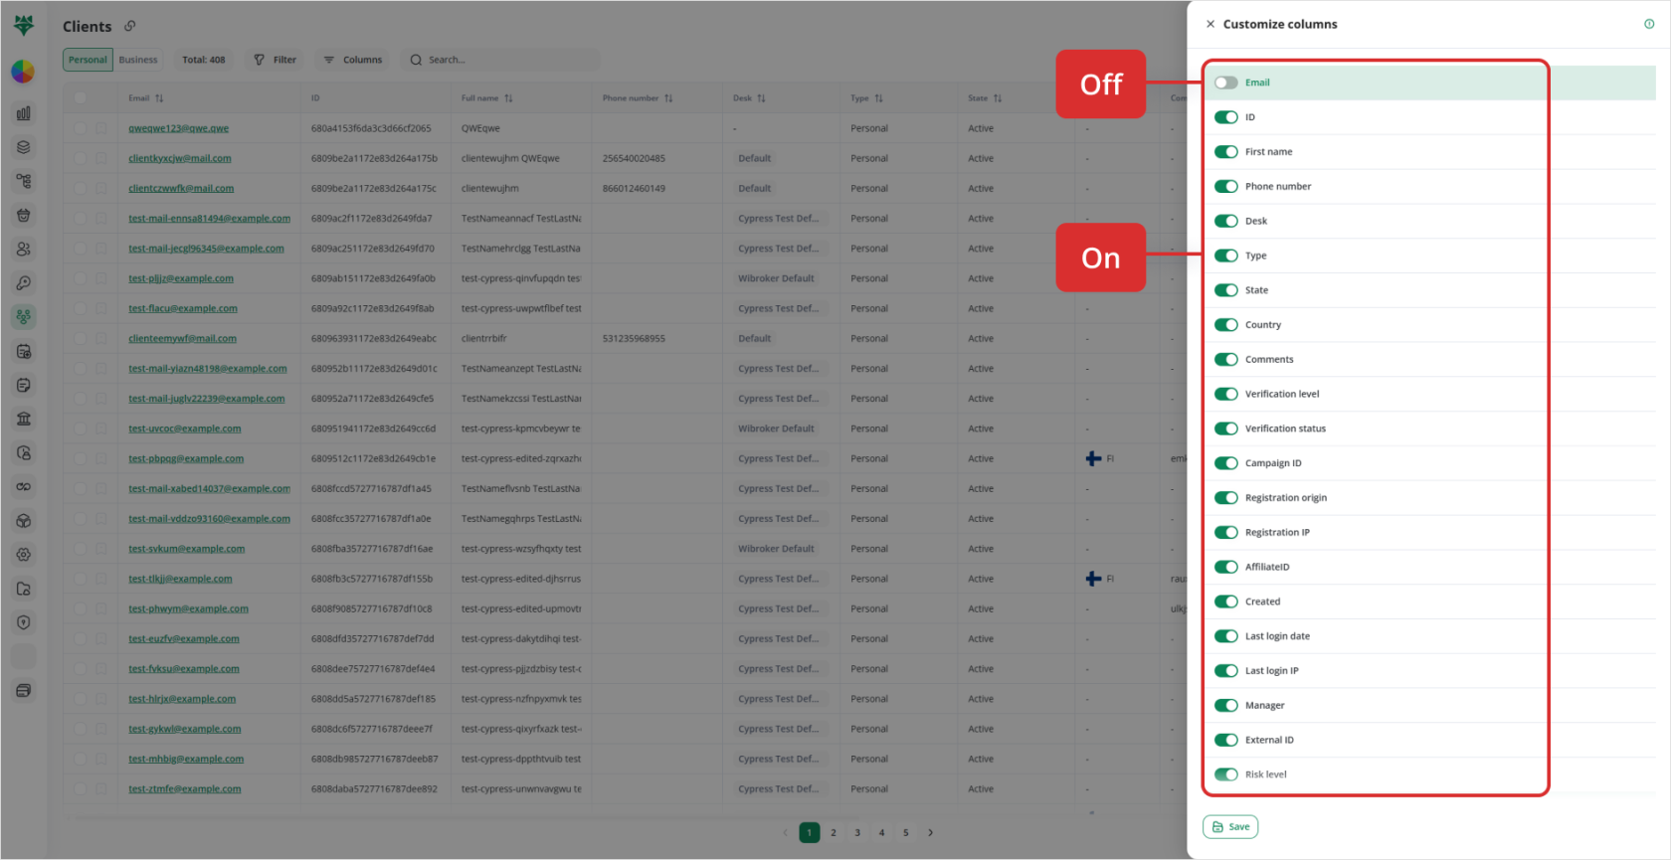The height and width of the screenshot is (860, 1671).
Task: Click the Columns button
Action: pos(353,60)
